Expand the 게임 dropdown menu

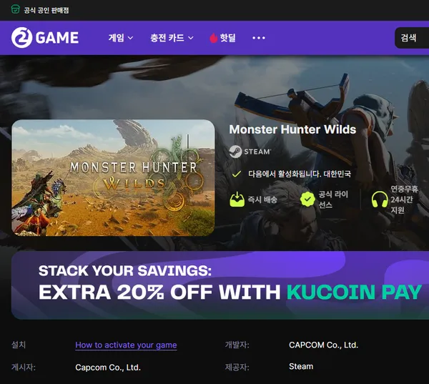121,38
